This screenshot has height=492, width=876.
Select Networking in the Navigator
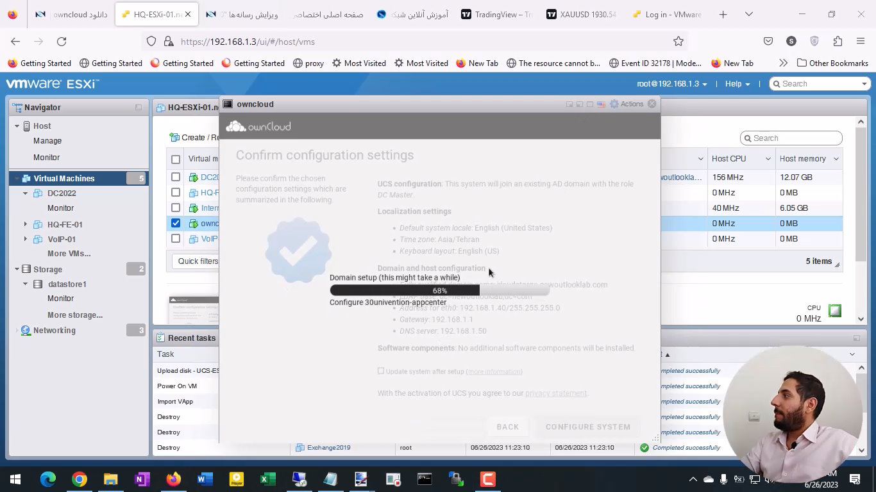(x=55, y=331)
